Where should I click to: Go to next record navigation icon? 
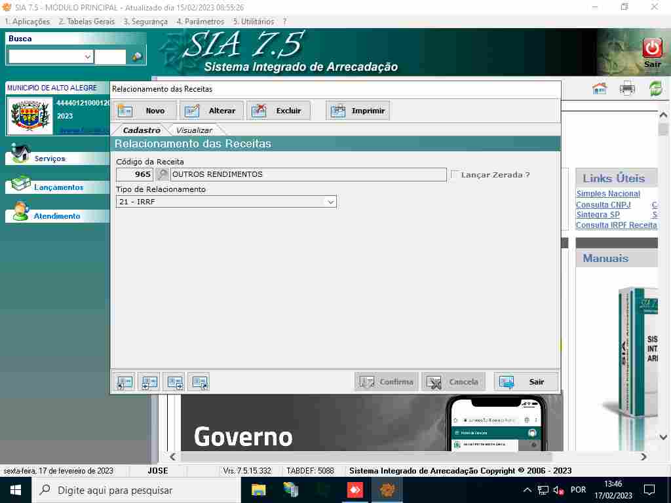[174, 382]
